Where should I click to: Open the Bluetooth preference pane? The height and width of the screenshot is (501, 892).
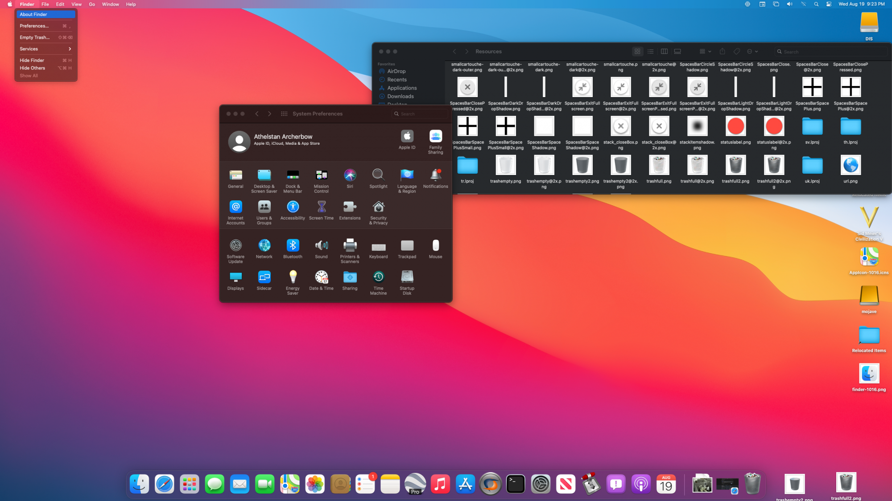pos(293,246)
